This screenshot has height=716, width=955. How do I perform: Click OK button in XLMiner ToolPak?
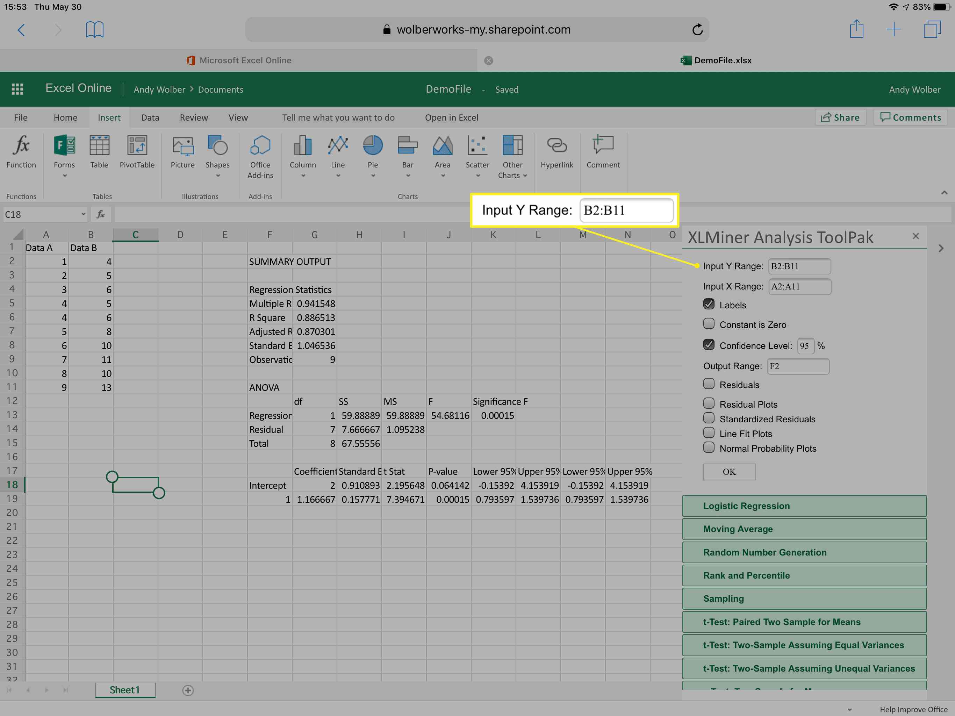coord(728,472)
